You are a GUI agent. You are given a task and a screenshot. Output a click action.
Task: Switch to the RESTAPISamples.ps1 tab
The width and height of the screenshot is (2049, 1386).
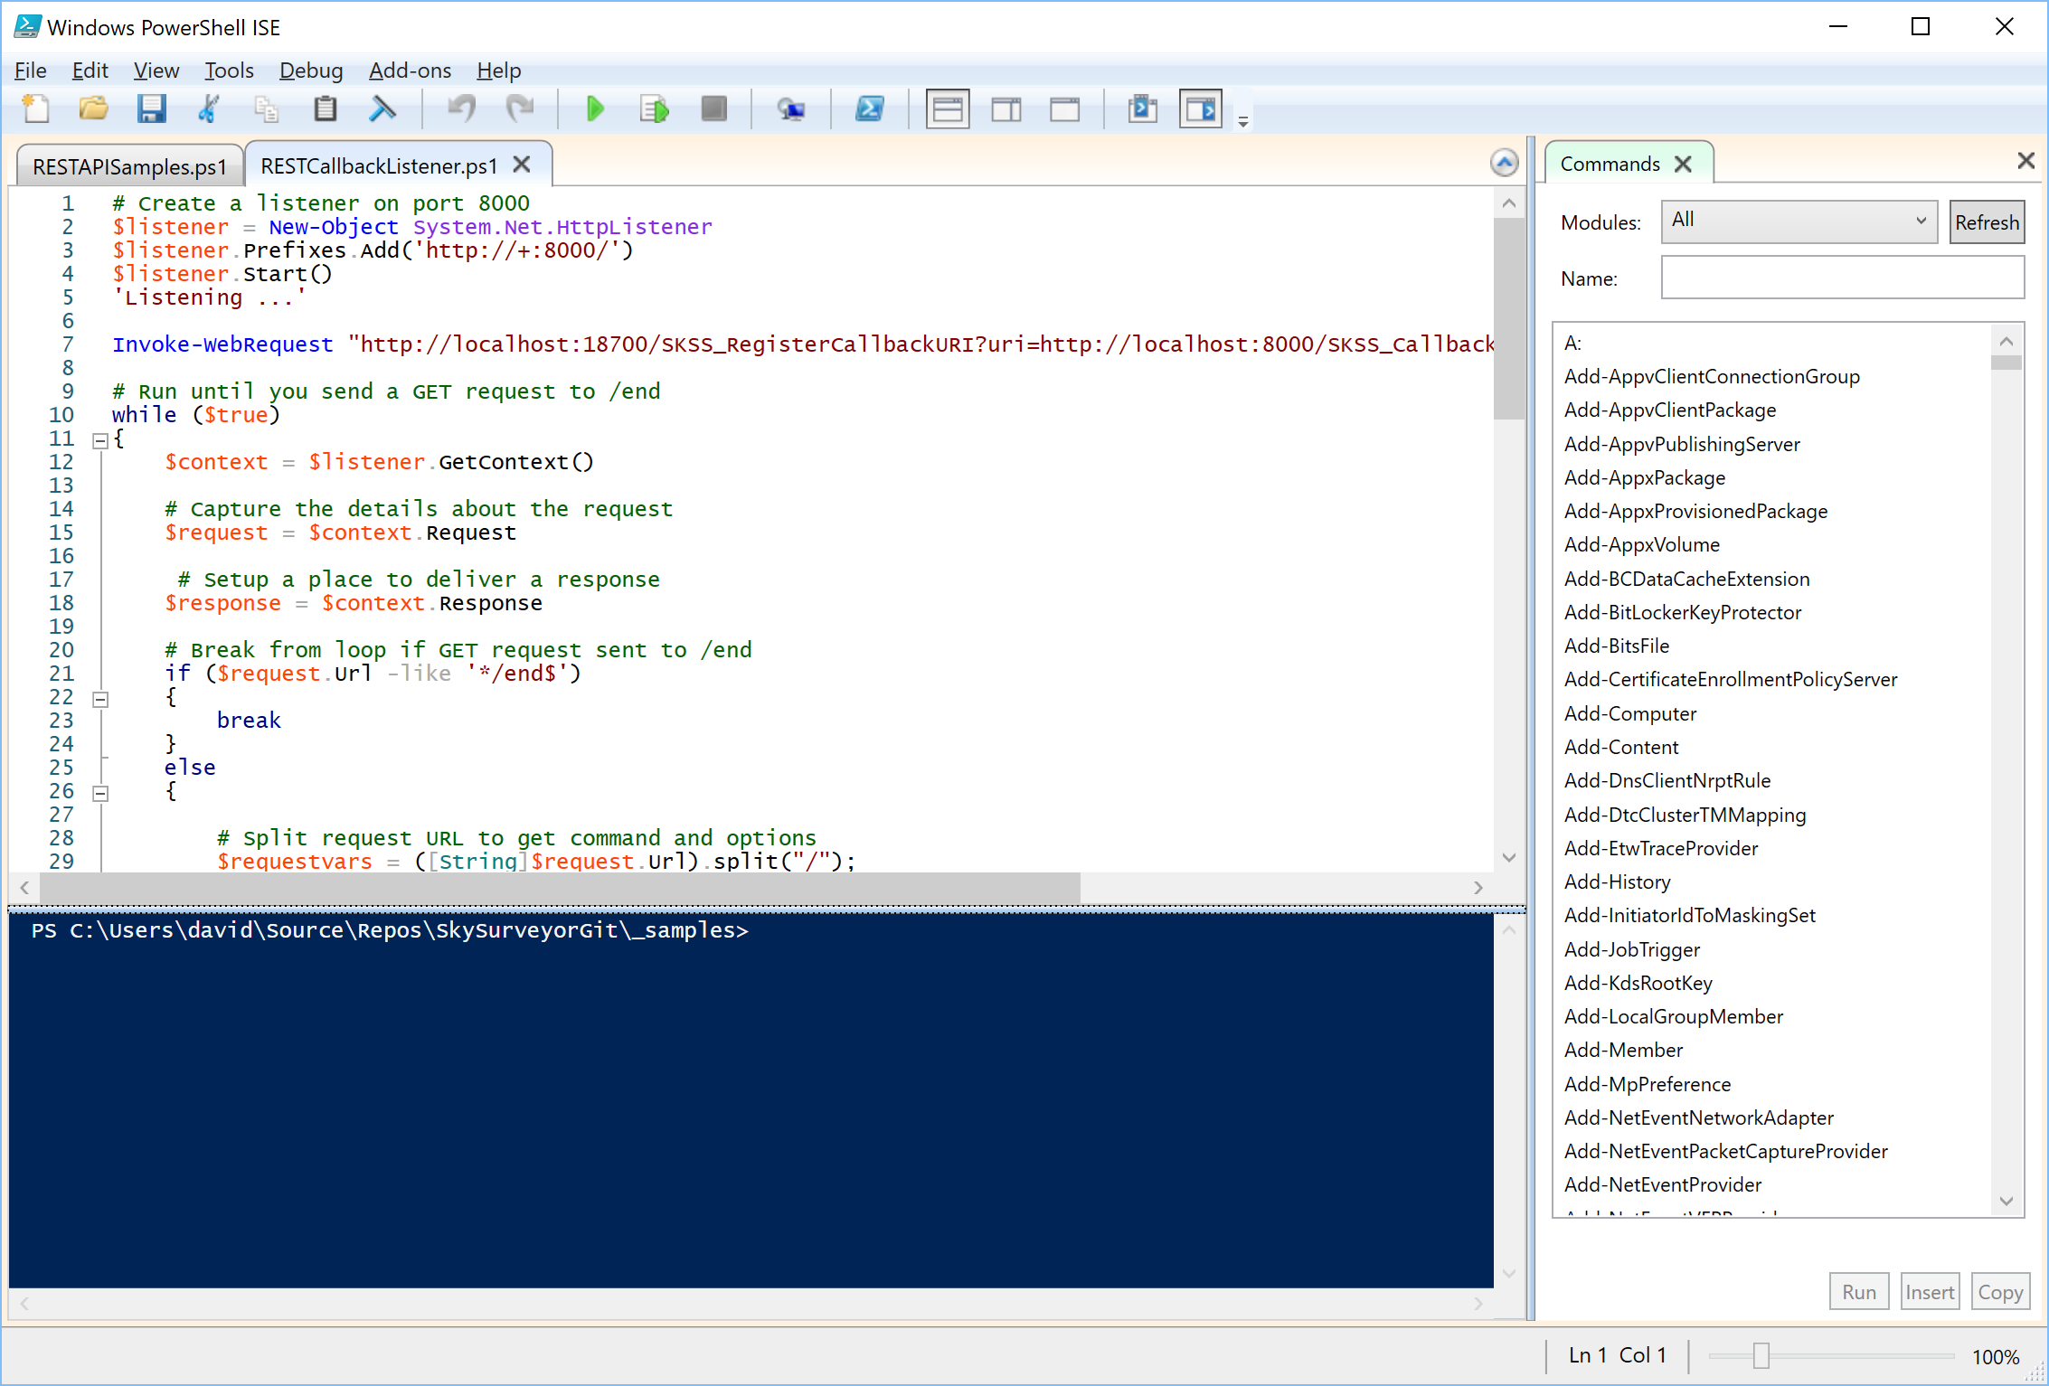130,166
